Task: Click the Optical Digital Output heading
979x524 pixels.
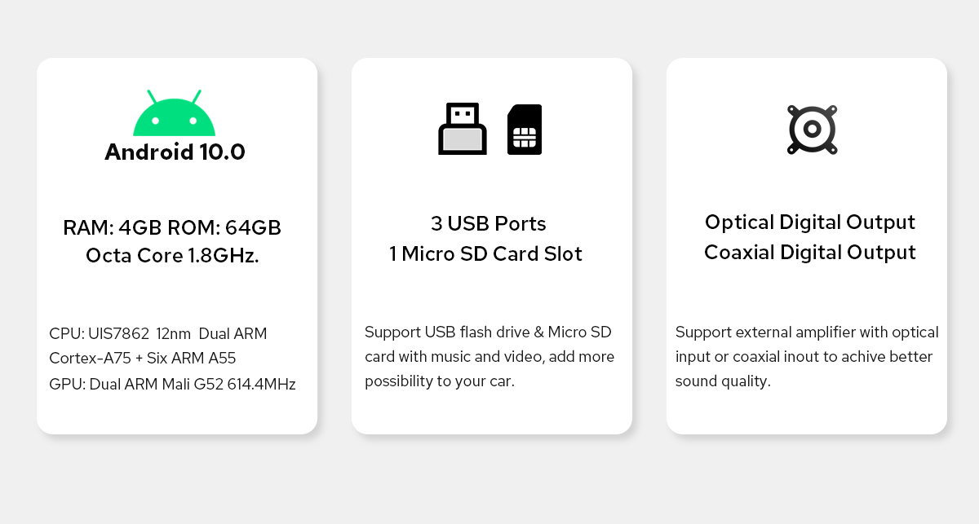Action: [810, 222]
